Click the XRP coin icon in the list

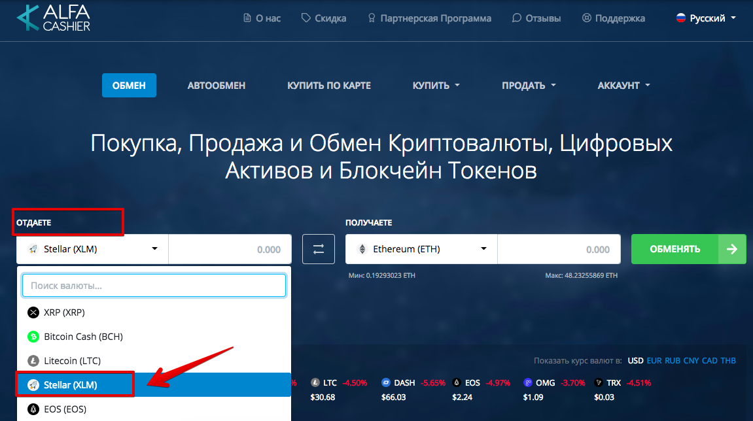(x=33, y=312)
